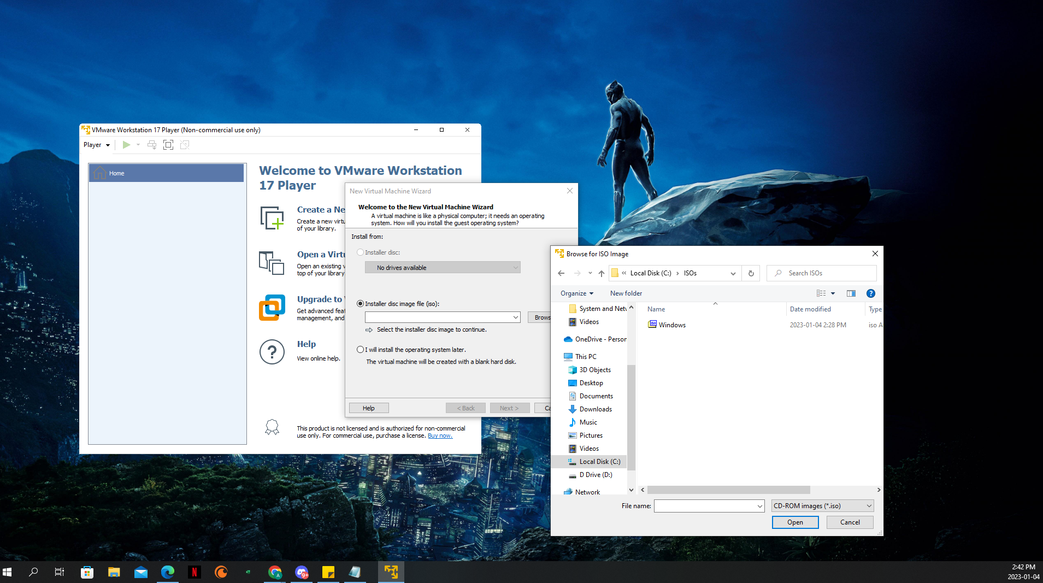
Task: Click the Buy now link
Action: pos(440,435)
